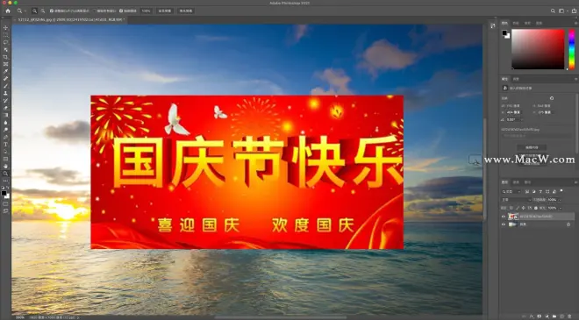
Task: Select the Move tool
Action: coord(5,28)
